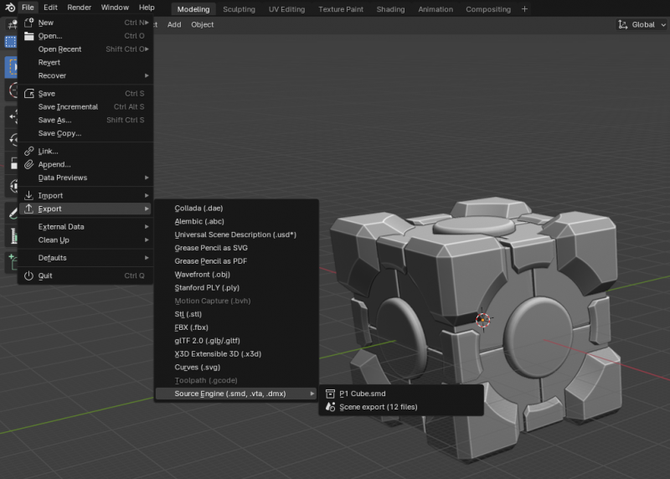Image resolution: width=670 pixels, height=479 pixels.
Task: Click the Append paperclip icon
Action: coord(28,164)
